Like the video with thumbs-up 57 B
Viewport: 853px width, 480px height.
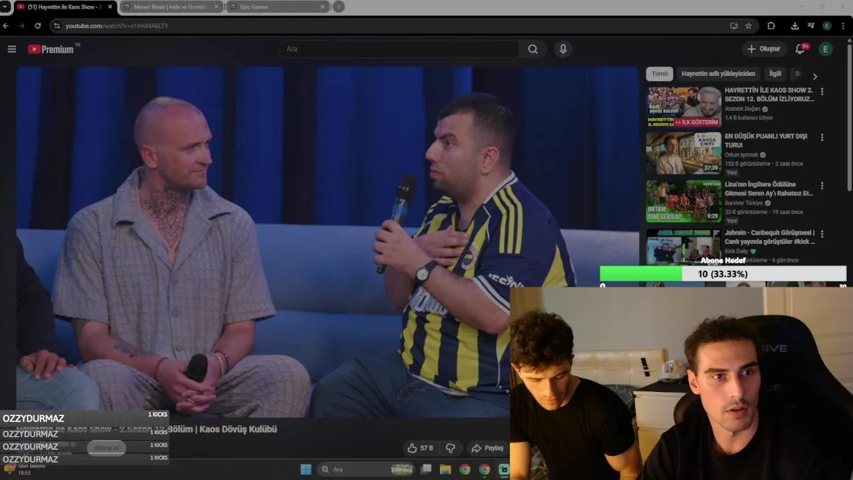(420, 448)
